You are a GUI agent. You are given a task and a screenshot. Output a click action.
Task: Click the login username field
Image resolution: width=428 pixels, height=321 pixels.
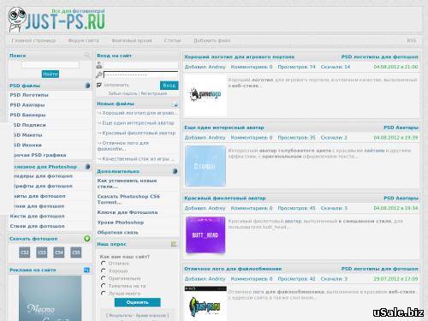140,65
